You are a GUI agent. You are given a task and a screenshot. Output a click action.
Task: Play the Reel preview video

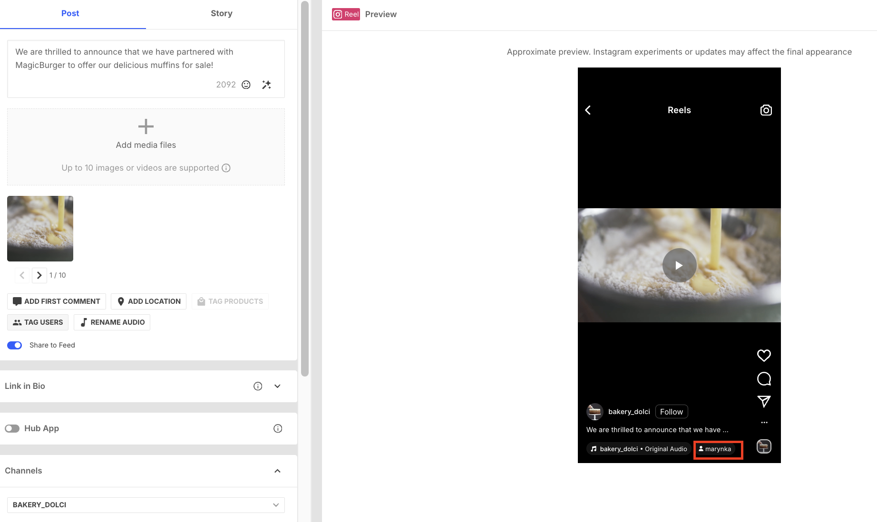click(x=679, y=265)
